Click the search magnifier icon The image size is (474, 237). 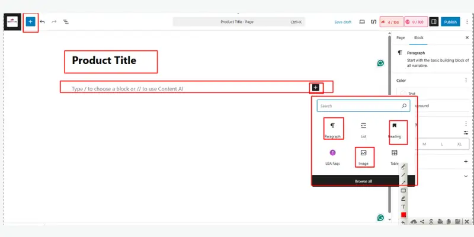coord(404,106)
